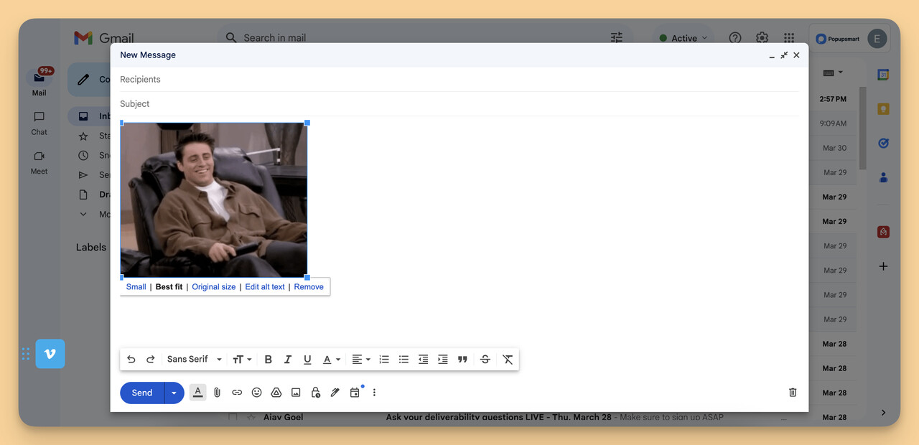
Task: Insert a signature with pen icon
Action: pos(335,393)
